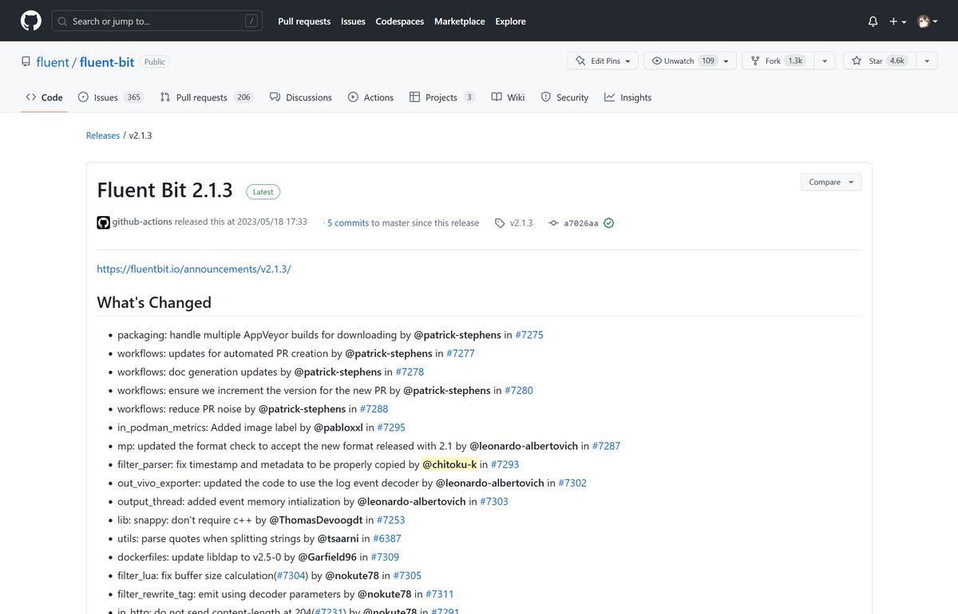
Task: Expand the fork options dropdown arrow
Action: coord(824,61)
